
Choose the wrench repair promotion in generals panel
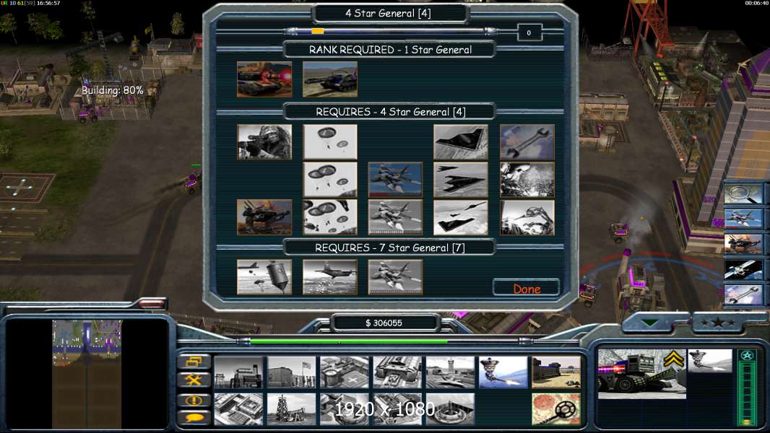(527, 142)
